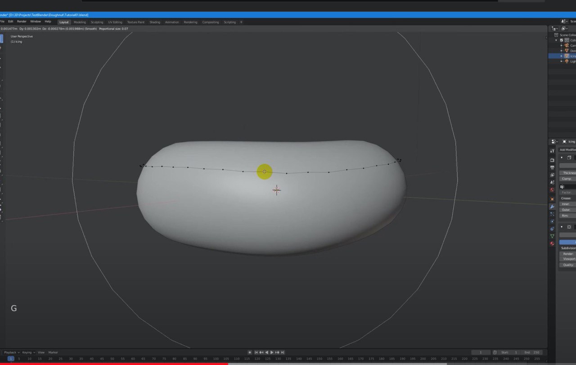The width and height of the screenshot is (576, 365).
Task: Click the Thickness field in Solidify modifier
Action: [x=567, y=173]
